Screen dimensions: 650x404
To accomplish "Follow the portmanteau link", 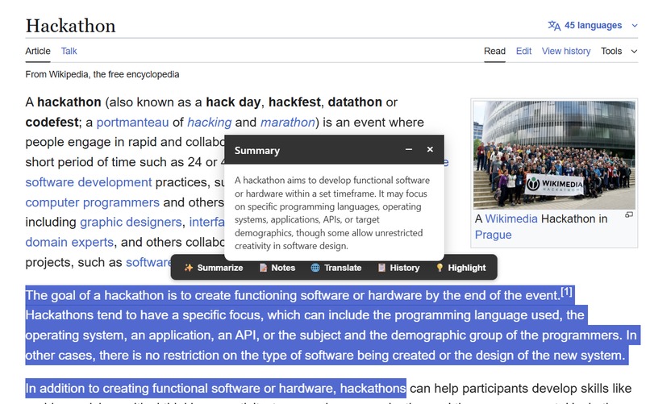I will [132, 123].
